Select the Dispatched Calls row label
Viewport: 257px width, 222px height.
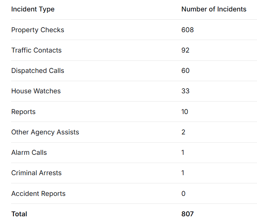[37, 71]
